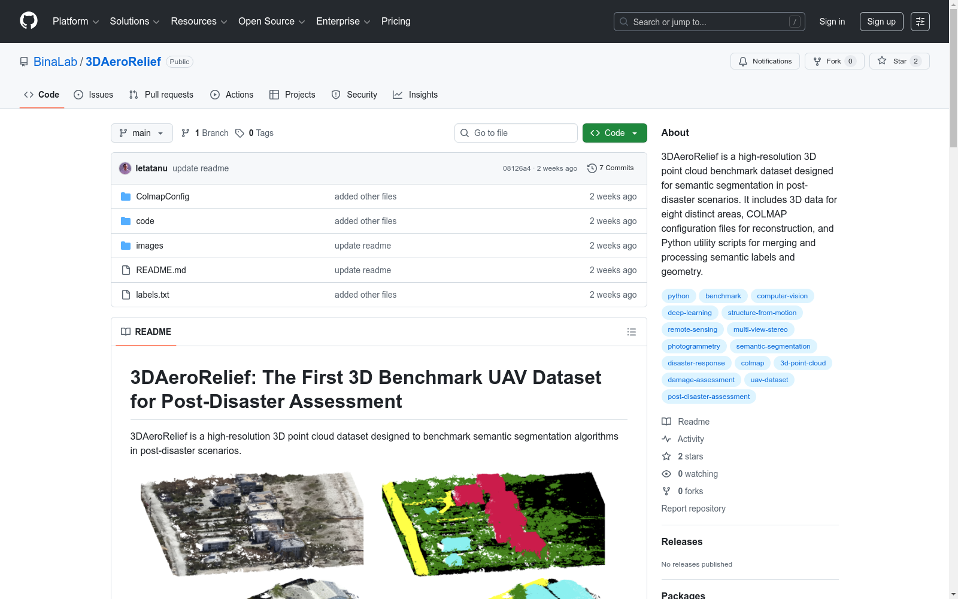
Task: Click the README outline list icon
Action: 632,332
